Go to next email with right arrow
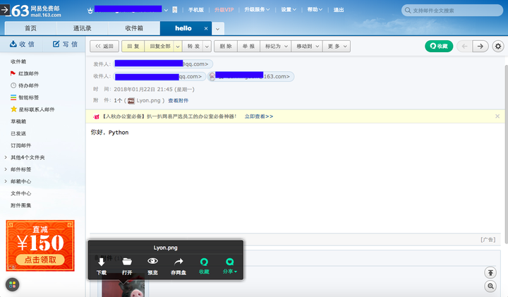This screenshot has width=508, height=297. pyautogui.click(x=480, y=47)
